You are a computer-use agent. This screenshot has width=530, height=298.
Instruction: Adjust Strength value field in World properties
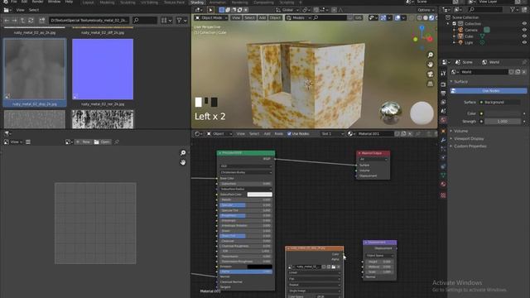(x=503, y=122)
